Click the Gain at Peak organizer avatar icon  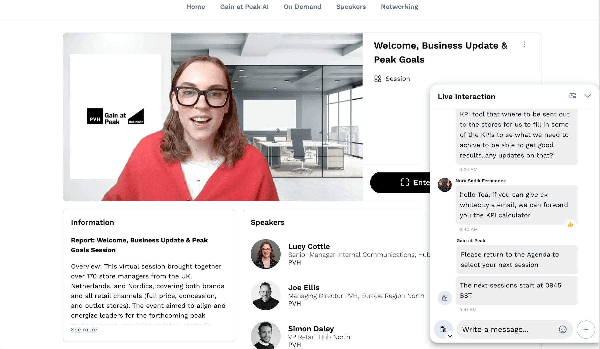[x=445, y=298]
